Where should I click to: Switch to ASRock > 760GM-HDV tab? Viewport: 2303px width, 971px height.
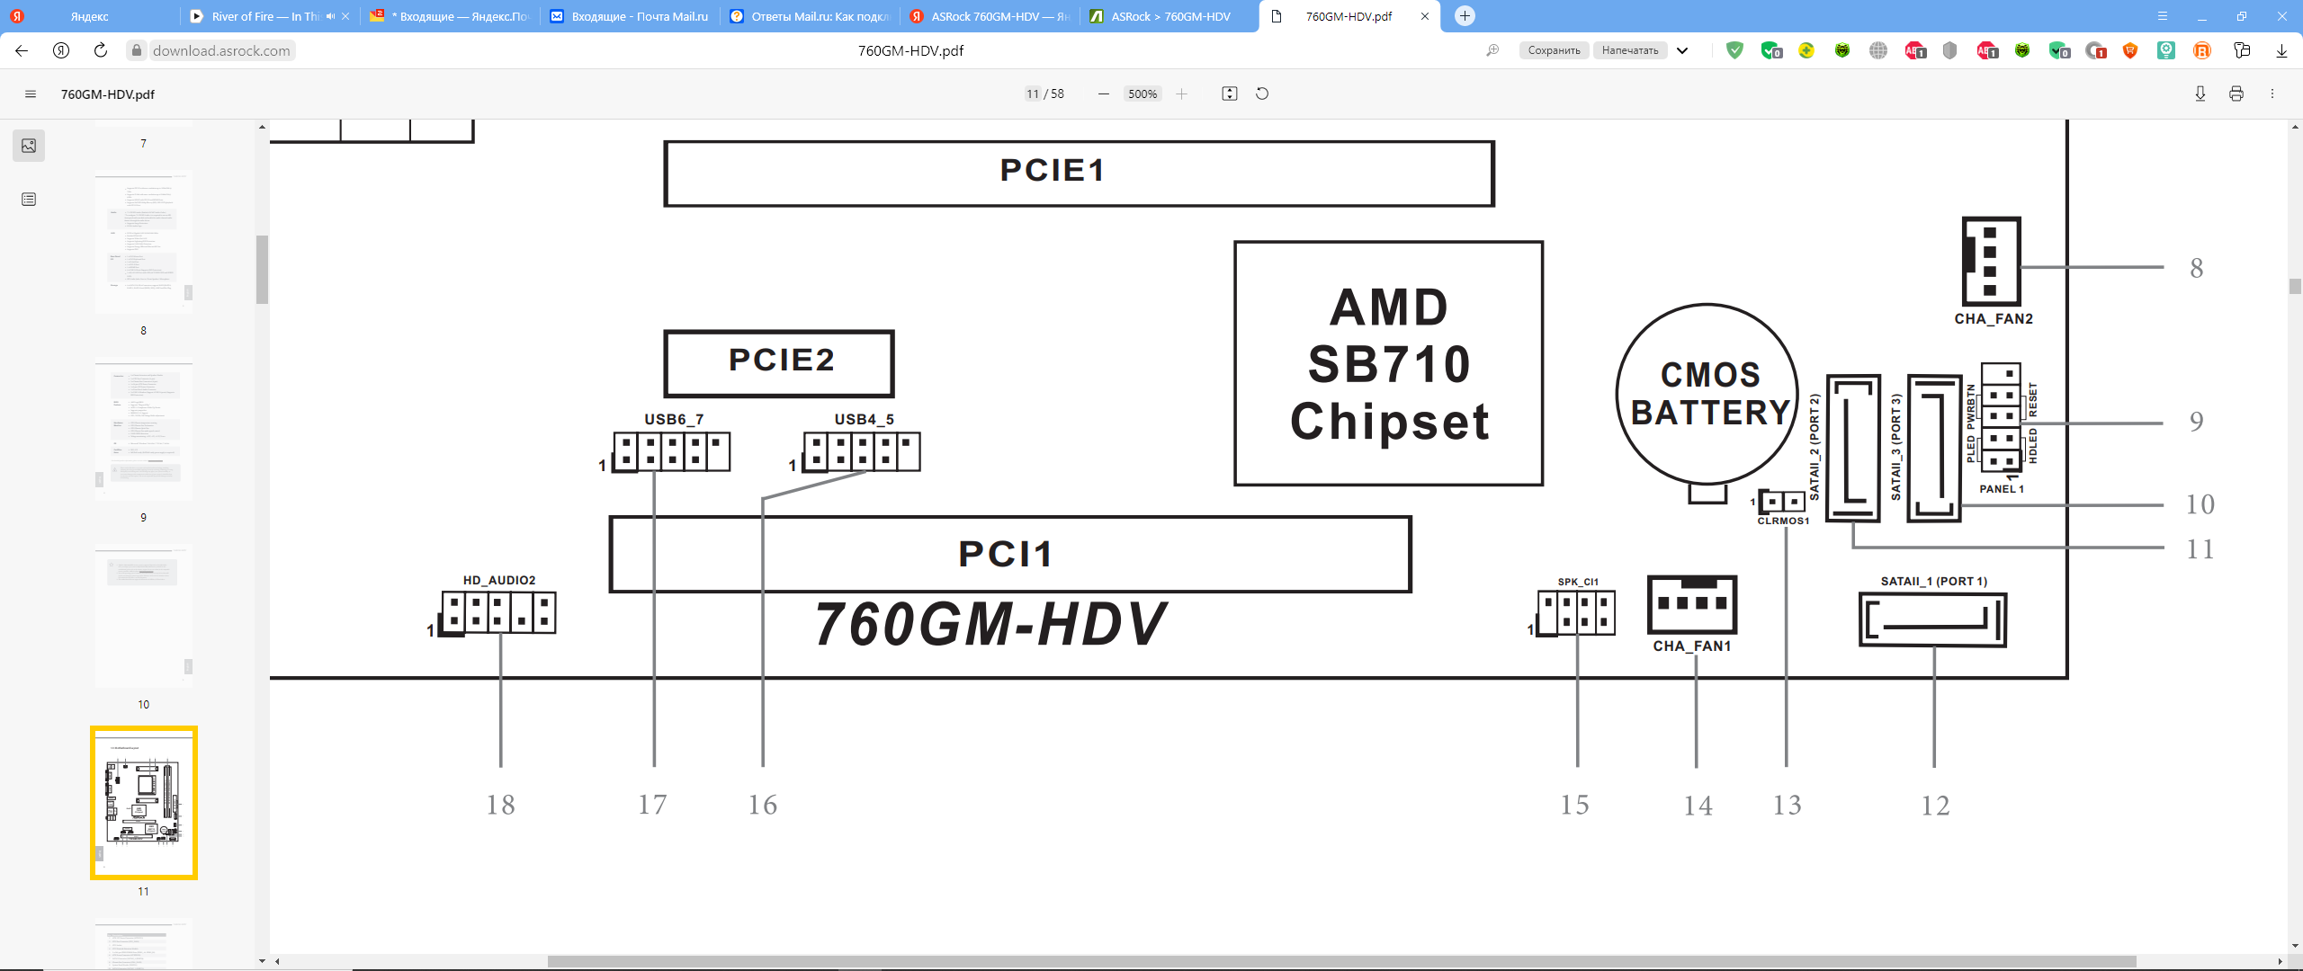coord(1169,16)
